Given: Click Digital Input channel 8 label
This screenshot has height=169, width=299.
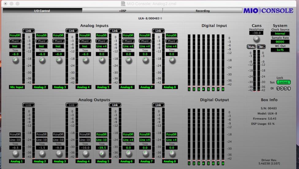Looking at the screenshot, I should (x=223, y=89).
